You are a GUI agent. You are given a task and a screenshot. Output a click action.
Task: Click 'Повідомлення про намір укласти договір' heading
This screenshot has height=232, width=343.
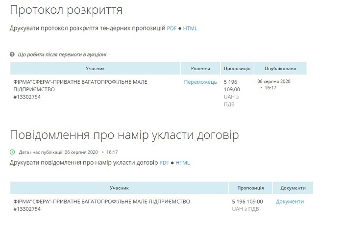pyautogui.click(x=124, y=135)
